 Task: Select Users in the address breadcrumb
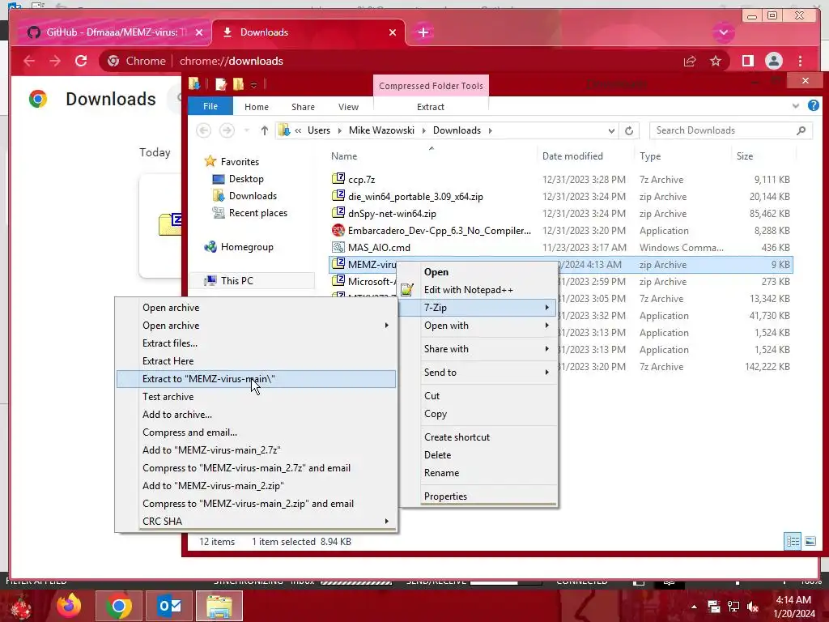pos(319,130)
